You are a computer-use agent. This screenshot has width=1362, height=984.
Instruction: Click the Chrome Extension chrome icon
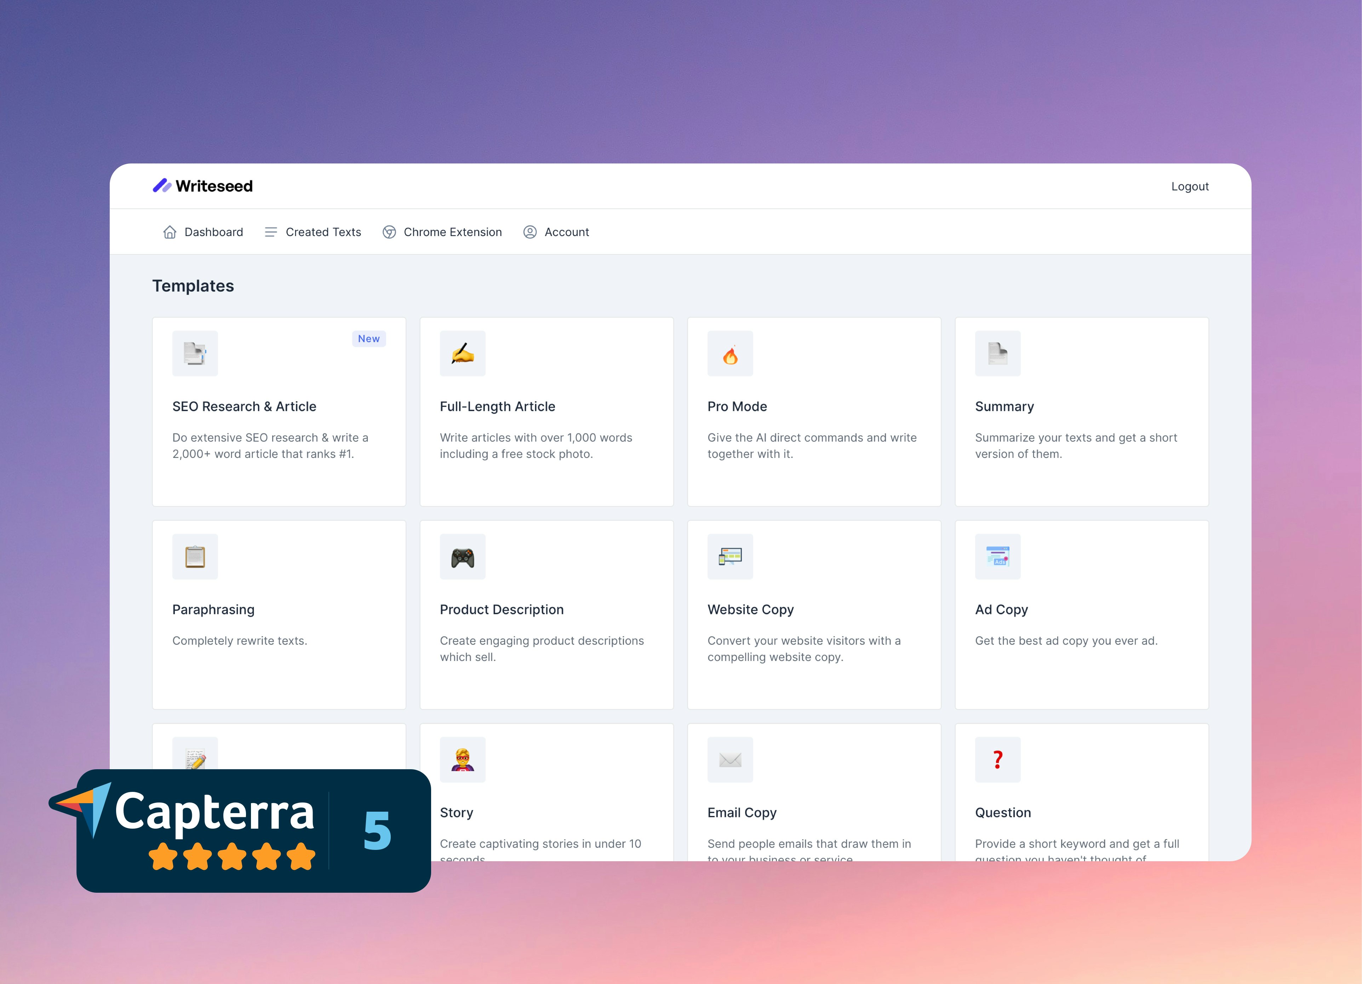click(x=389, y=232)
